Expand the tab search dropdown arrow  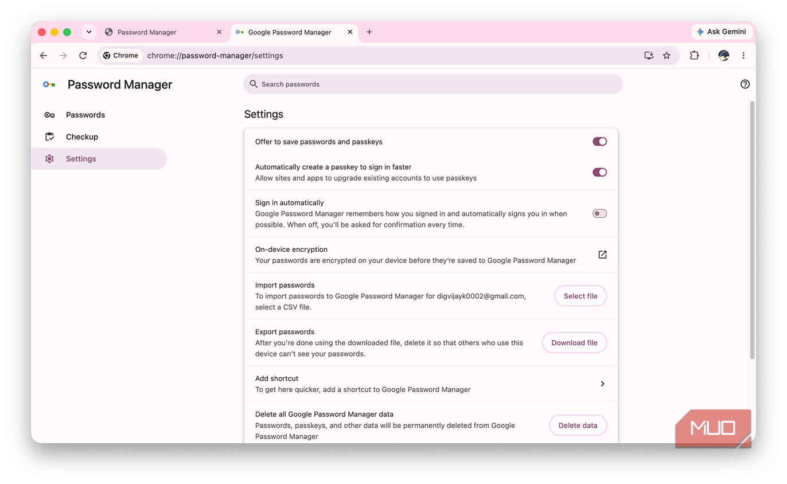click(x=89, y=32)
